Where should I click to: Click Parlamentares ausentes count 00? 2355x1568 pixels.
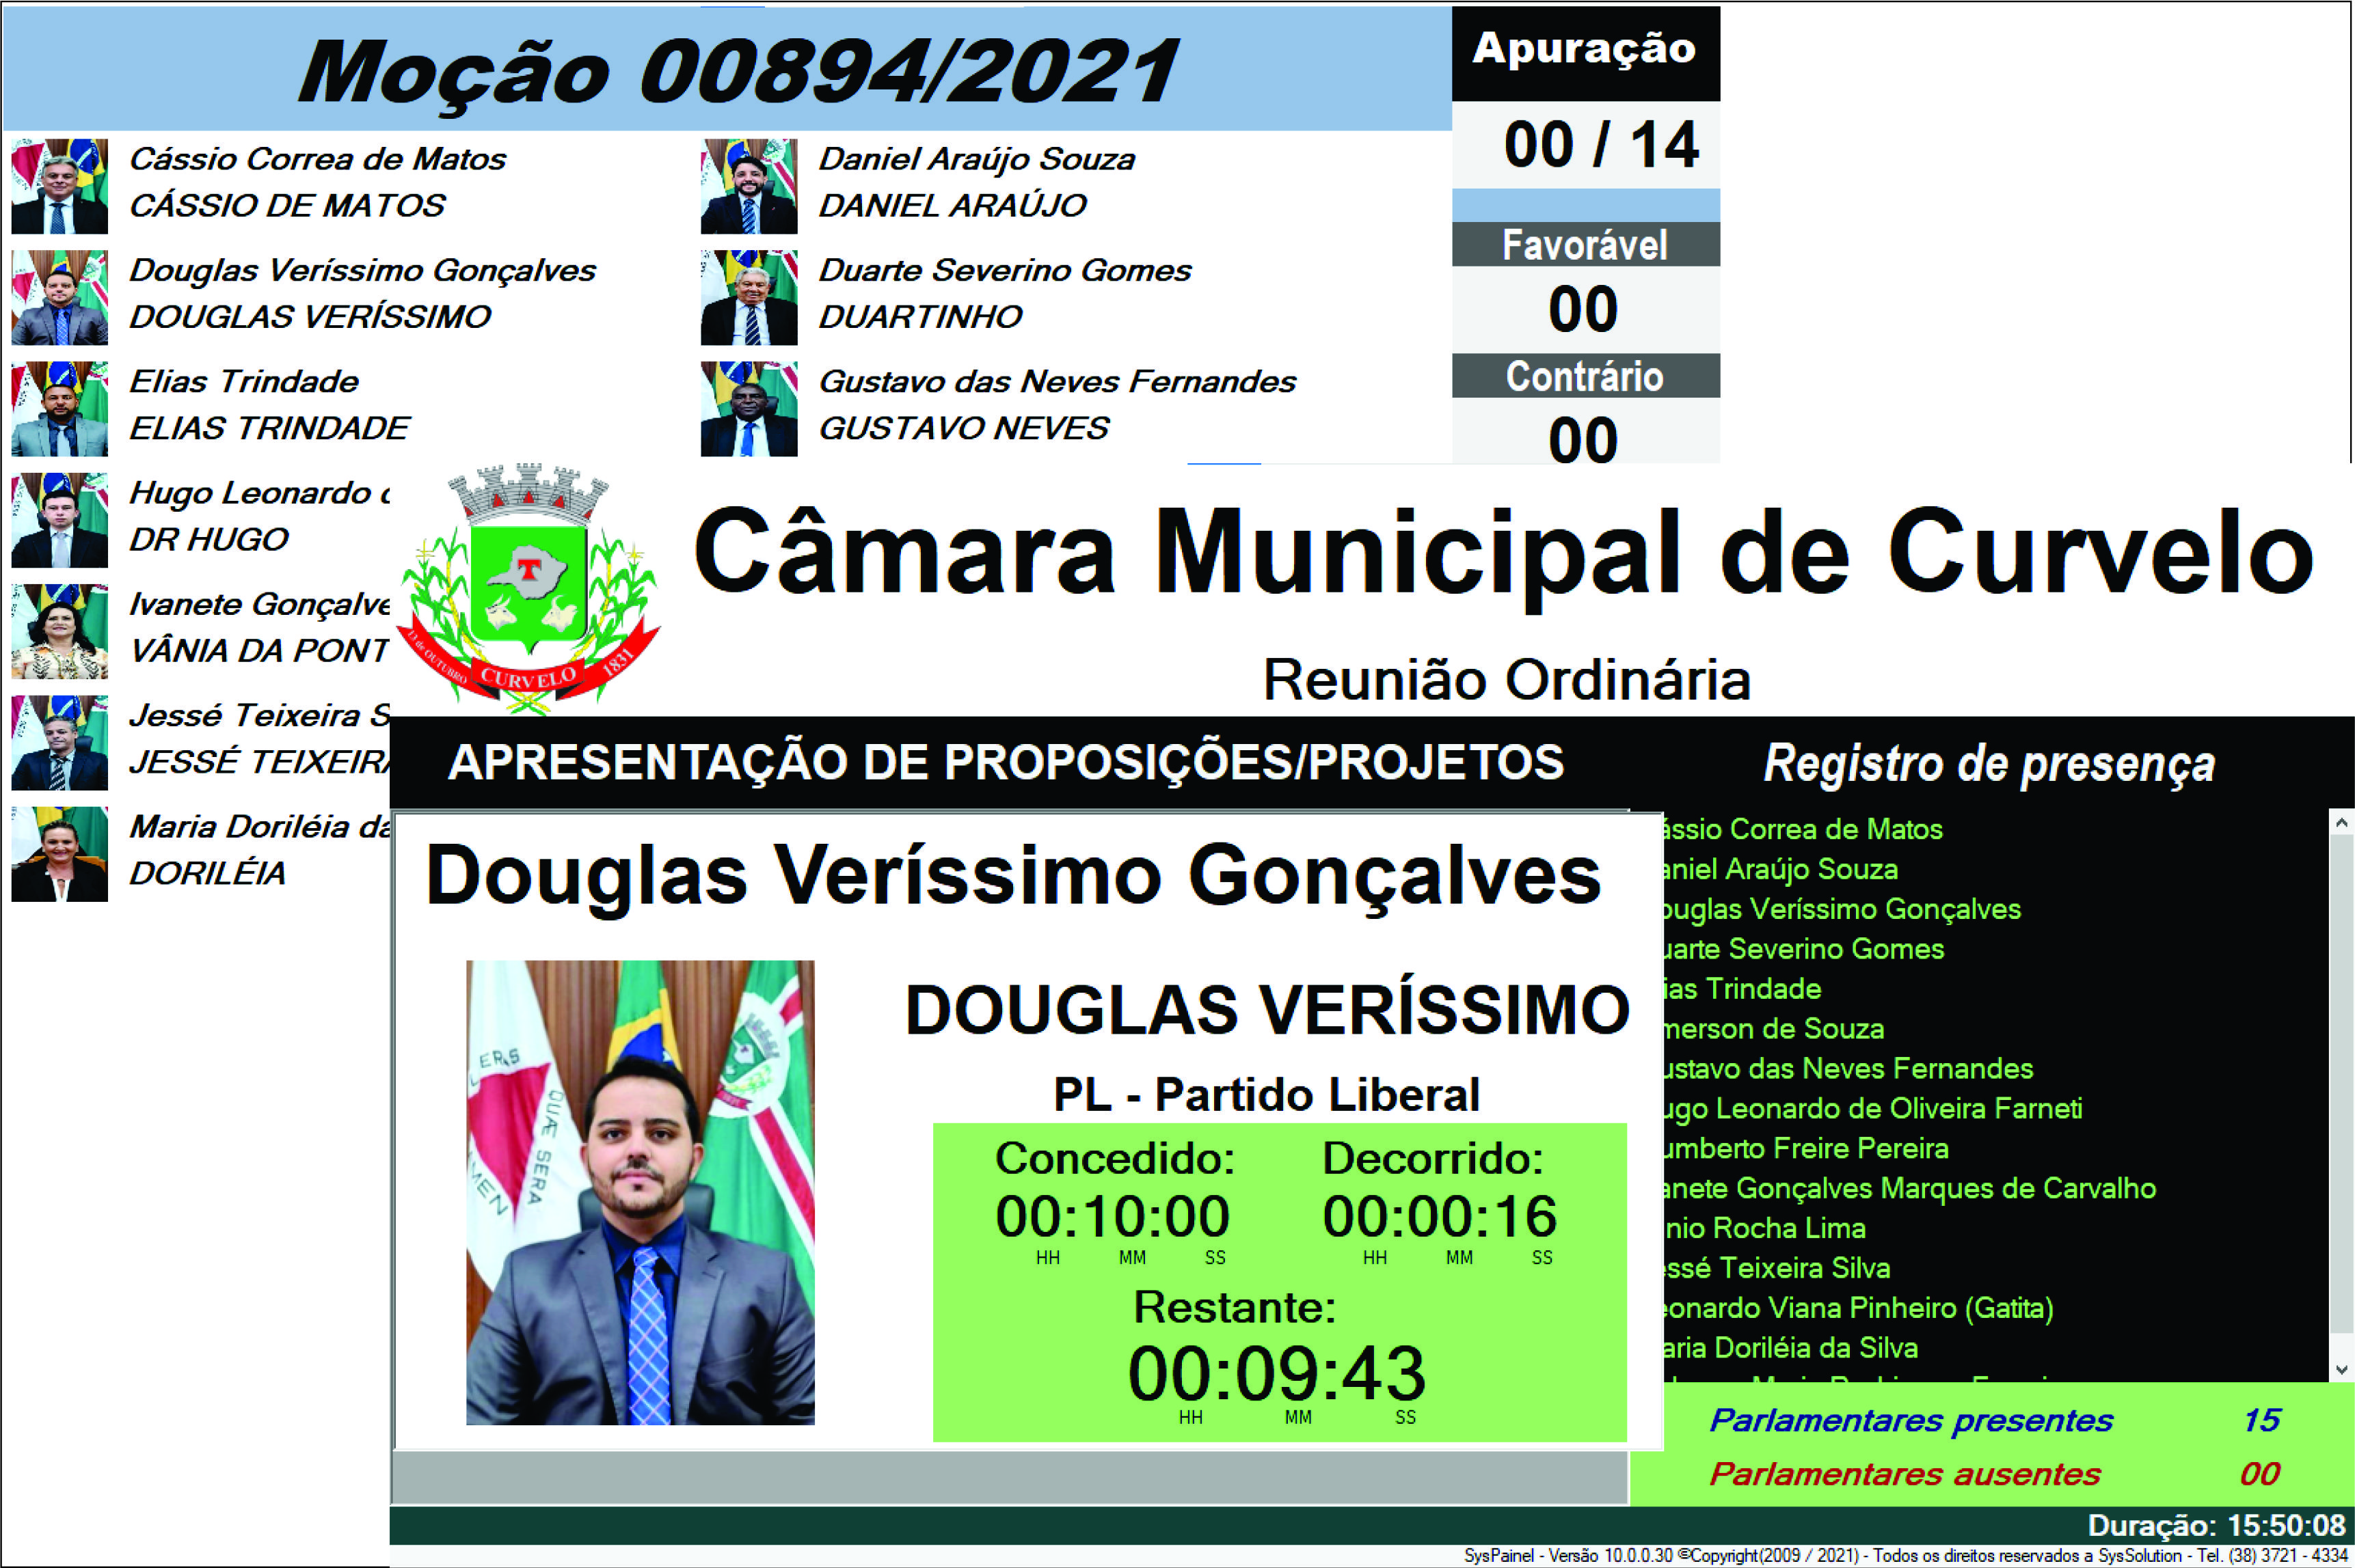tap(2259, 1474)
